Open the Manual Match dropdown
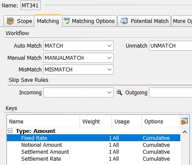The width and height of the screenshot is (192, 165). coord(109,58)
